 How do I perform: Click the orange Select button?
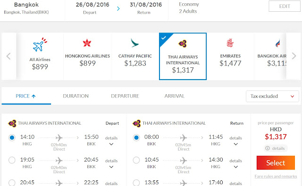276,163
